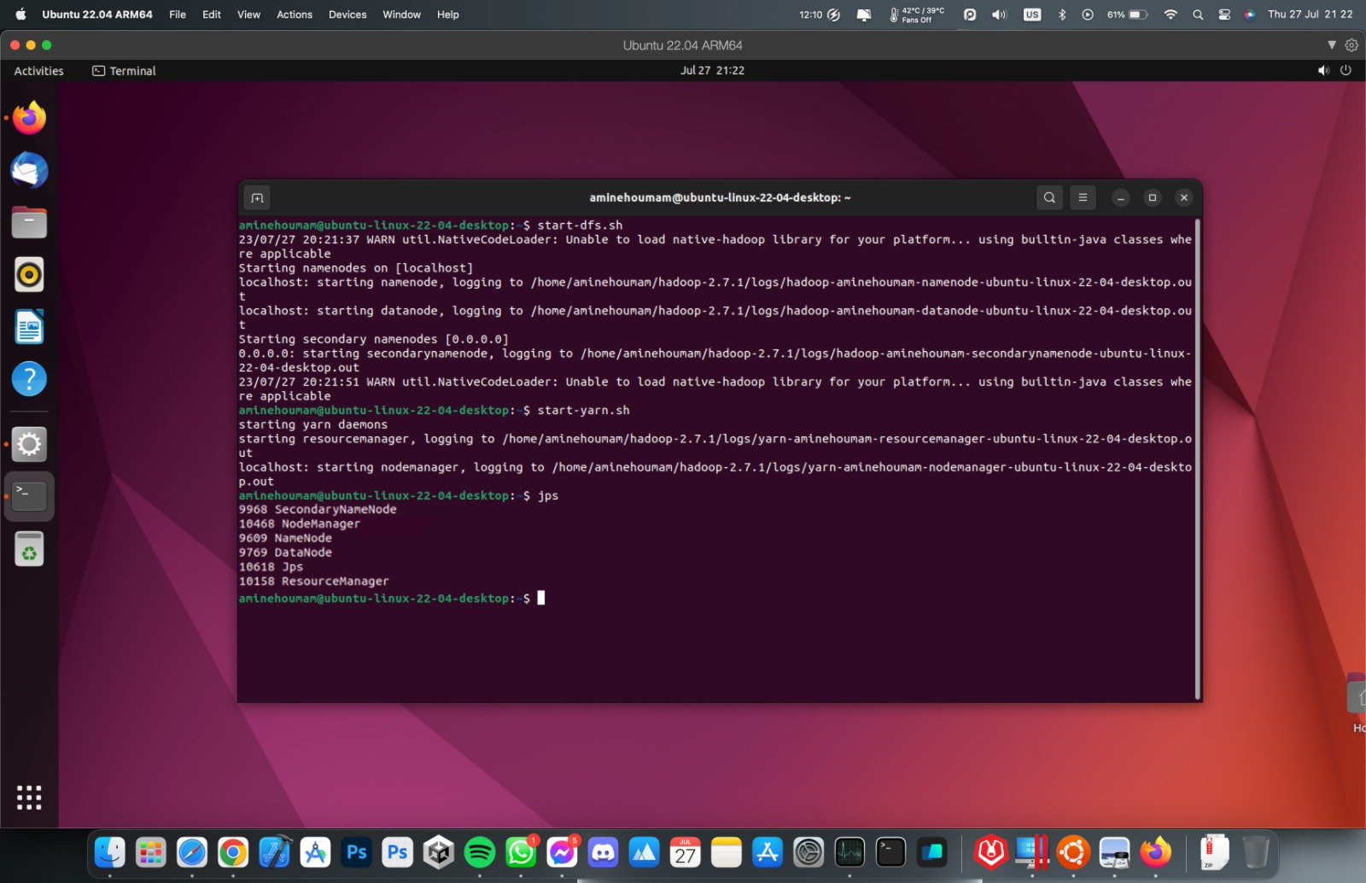
Task: Open the battery percentage dropdown
Action: click(1127, 15)
